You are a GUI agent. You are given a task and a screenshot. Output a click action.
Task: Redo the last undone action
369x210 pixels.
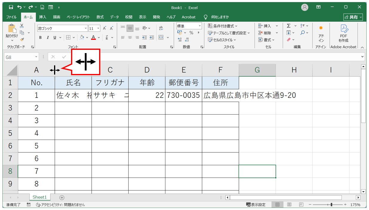[x=31, y=7]
